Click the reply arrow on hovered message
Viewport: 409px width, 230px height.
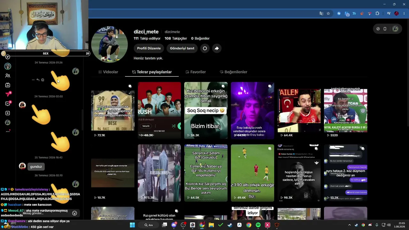click(x=38, y=80)
